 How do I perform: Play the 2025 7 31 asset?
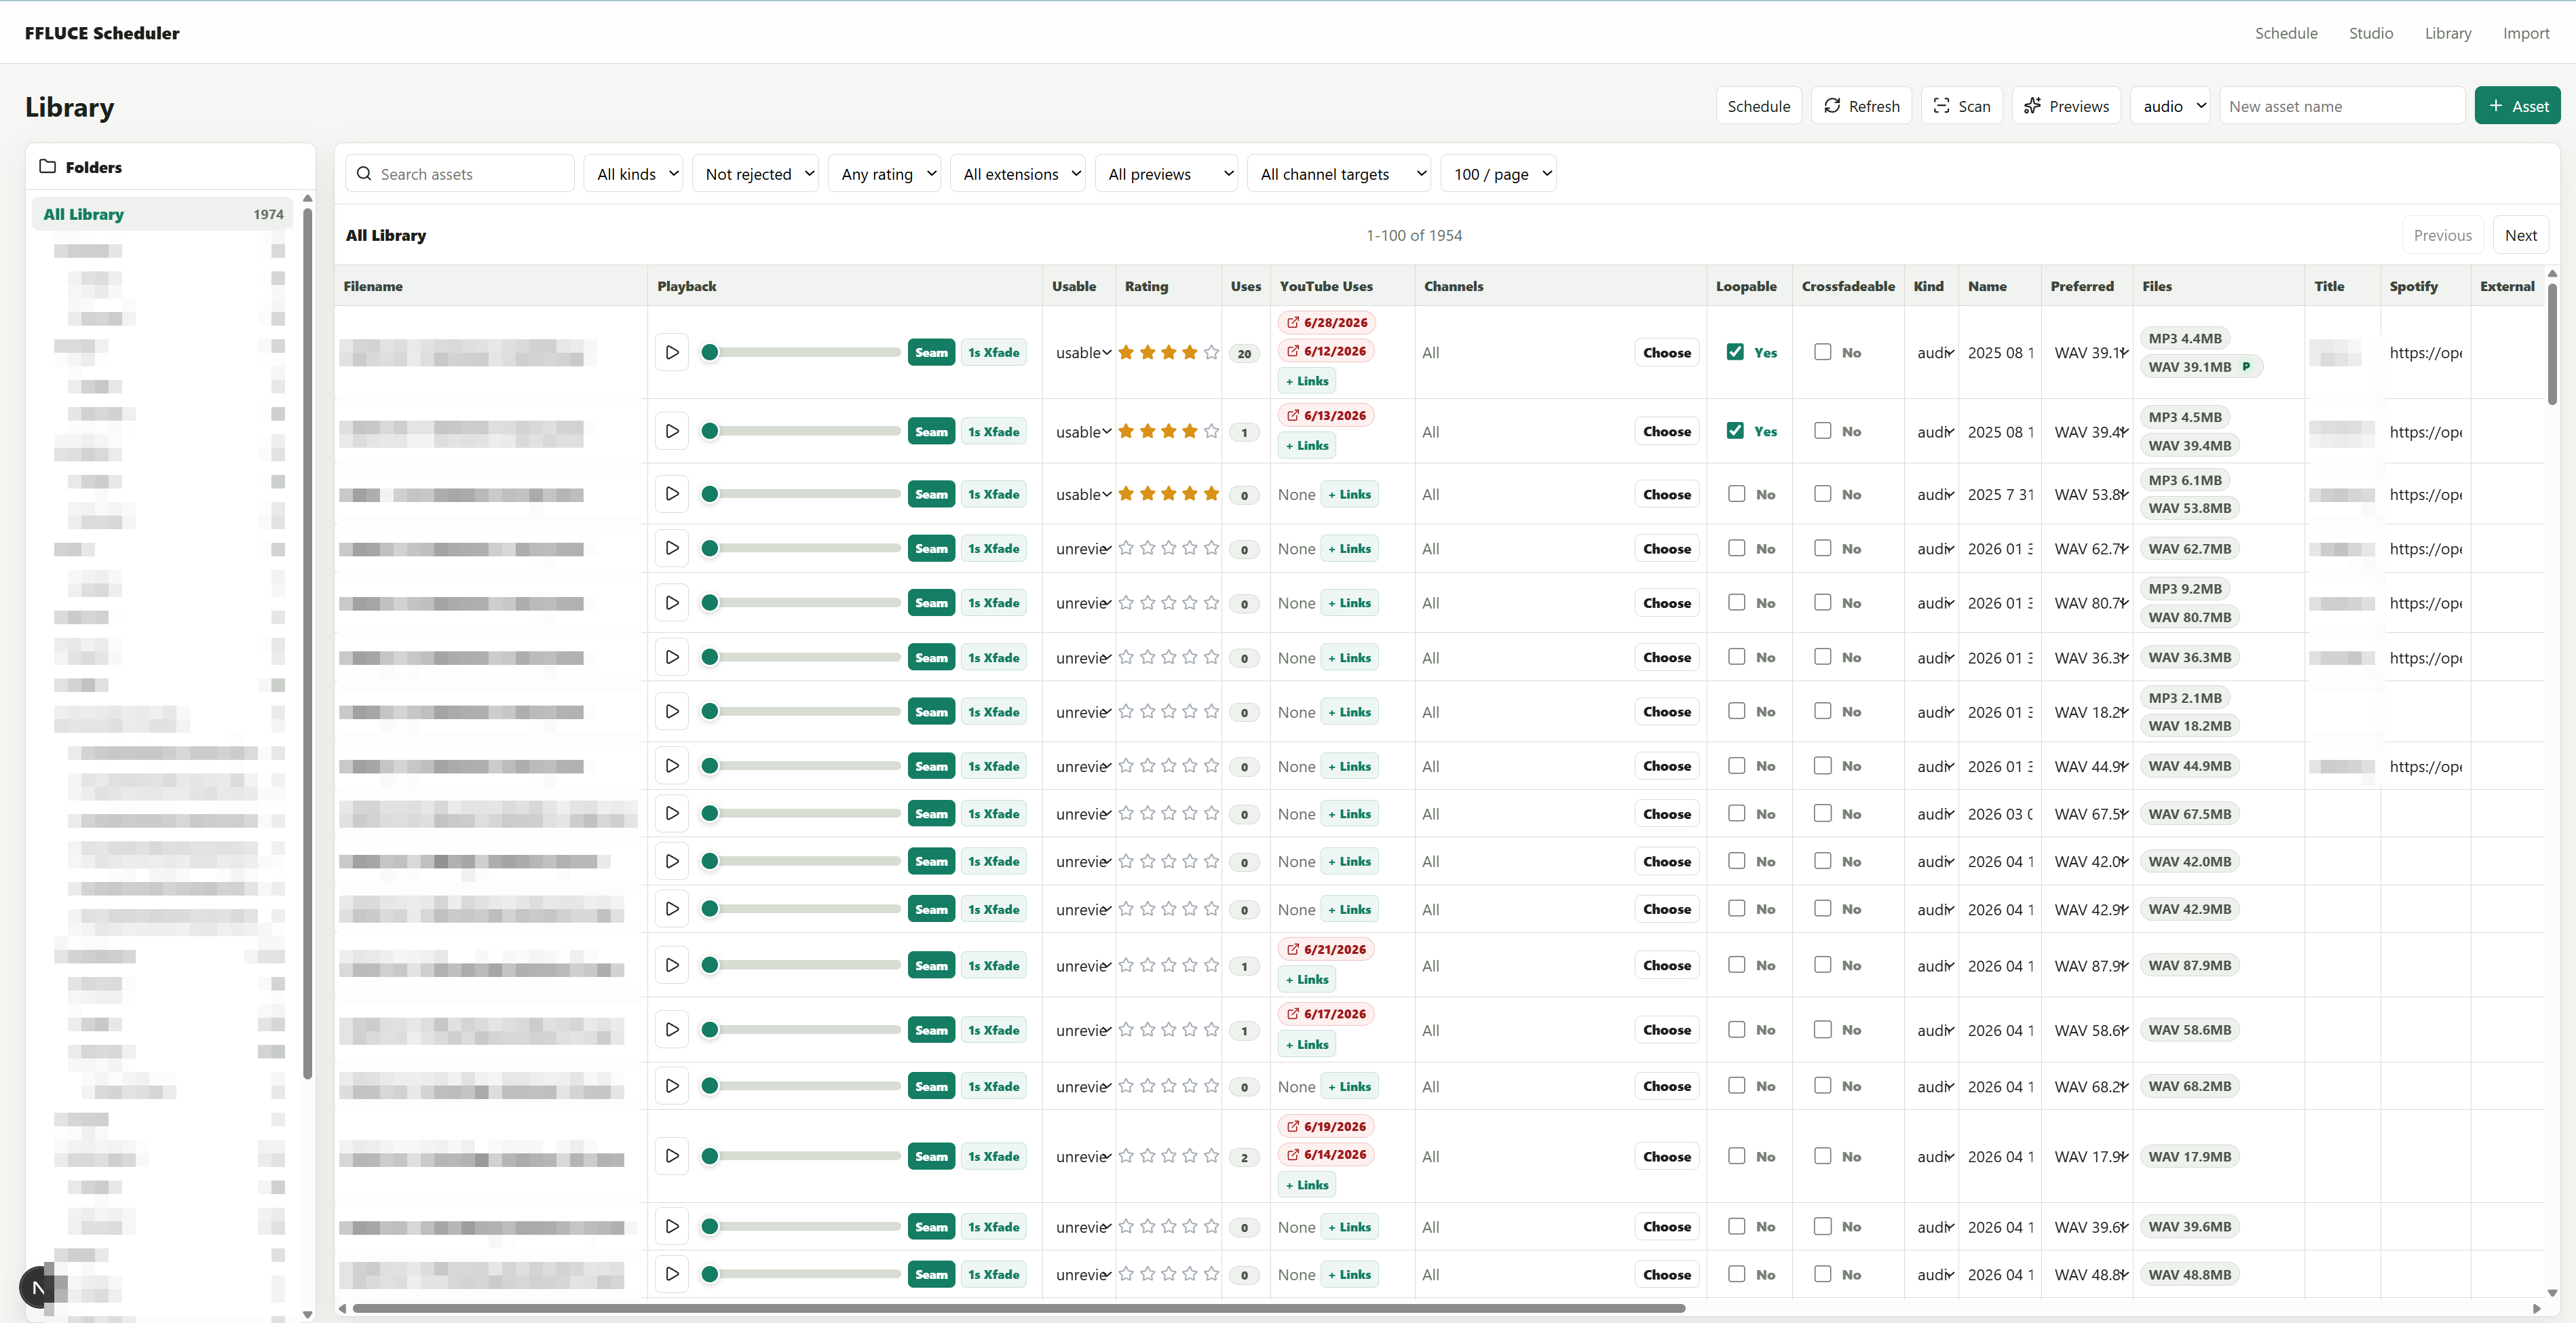pos(672,494)
